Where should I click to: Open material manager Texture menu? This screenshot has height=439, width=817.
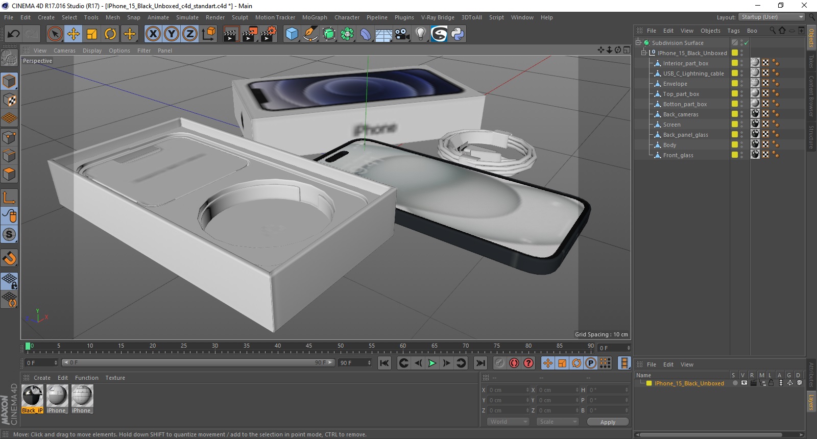click(115, 378)
